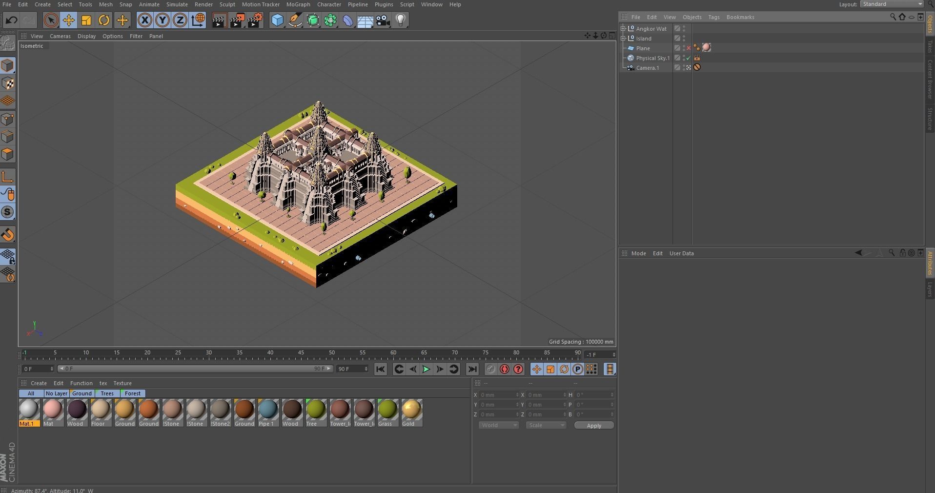Select the Live Selection tool
Image resolution: width=935 pixels, height=493 pixels.
pos(51,20)
